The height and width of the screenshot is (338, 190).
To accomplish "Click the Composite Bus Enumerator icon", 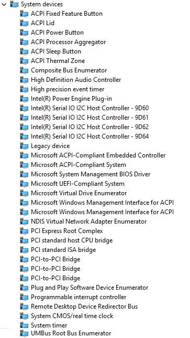I will (x=24, y=70).
